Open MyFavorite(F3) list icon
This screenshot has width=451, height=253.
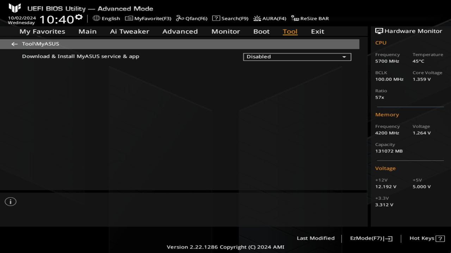coord(129,18)
